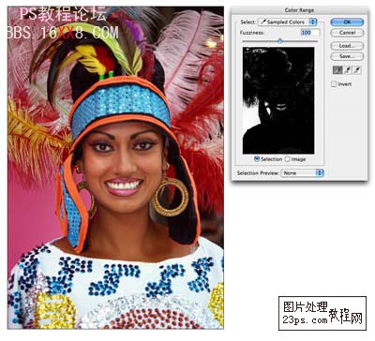Click the black selection preview thumbnail
Image resolution: width=375 pixels, height=341 pixels.
point(278,100)
